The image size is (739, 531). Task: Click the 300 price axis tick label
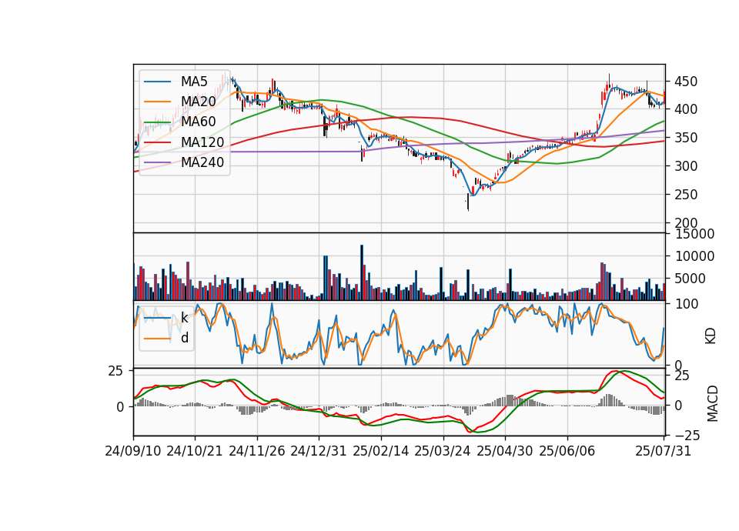click(x=686, y=166)
